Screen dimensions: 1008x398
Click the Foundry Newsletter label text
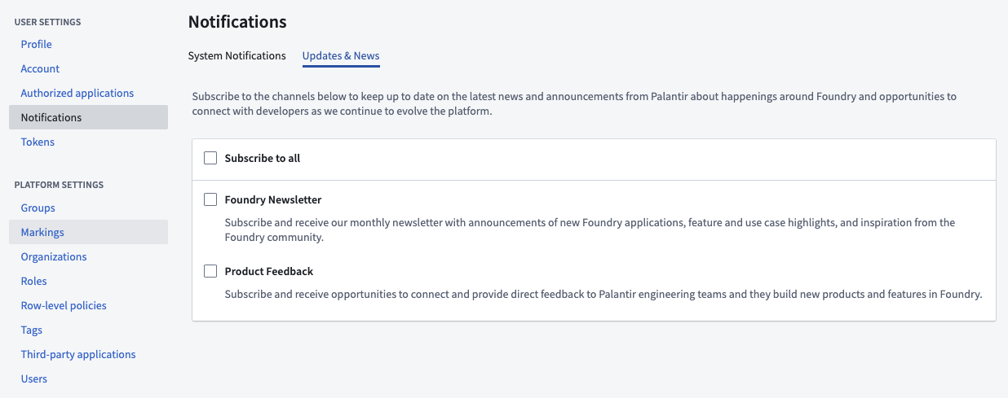(273, 199)
